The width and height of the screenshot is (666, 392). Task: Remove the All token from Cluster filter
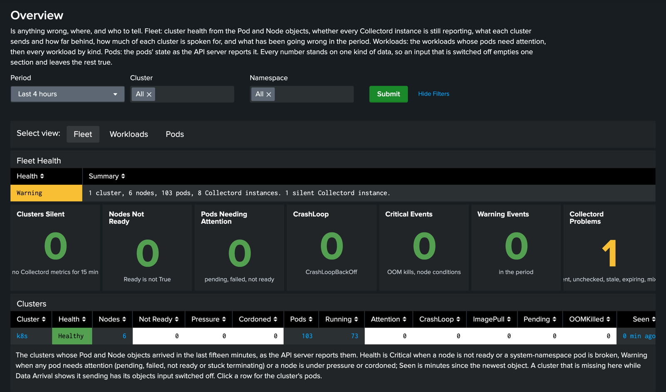coord(149,94)
